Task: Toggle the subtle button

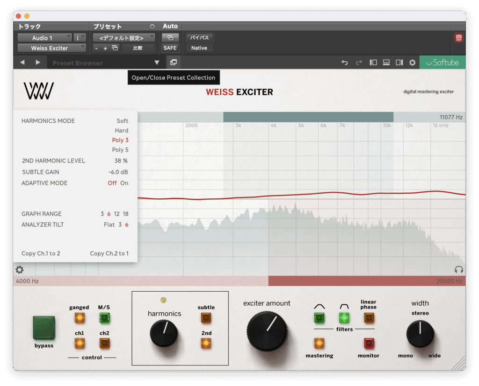Action: point(206,318)
